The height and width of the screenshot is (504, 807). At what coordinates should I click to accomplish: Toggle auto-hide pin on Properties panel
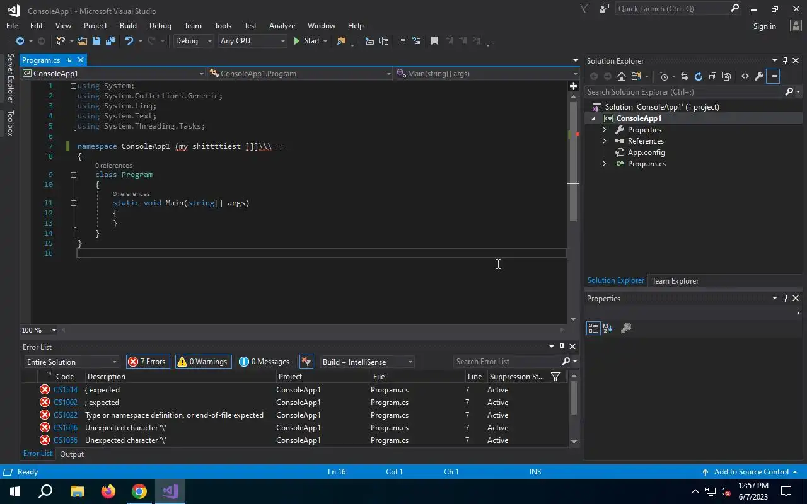[785, 298]
